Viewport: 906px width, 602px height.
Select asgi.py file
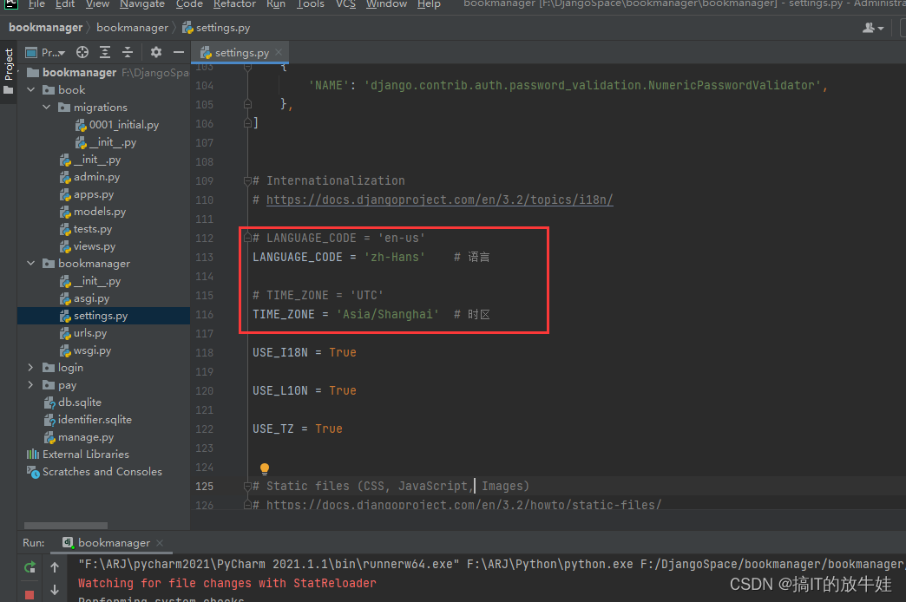click(x=84, y=298)
